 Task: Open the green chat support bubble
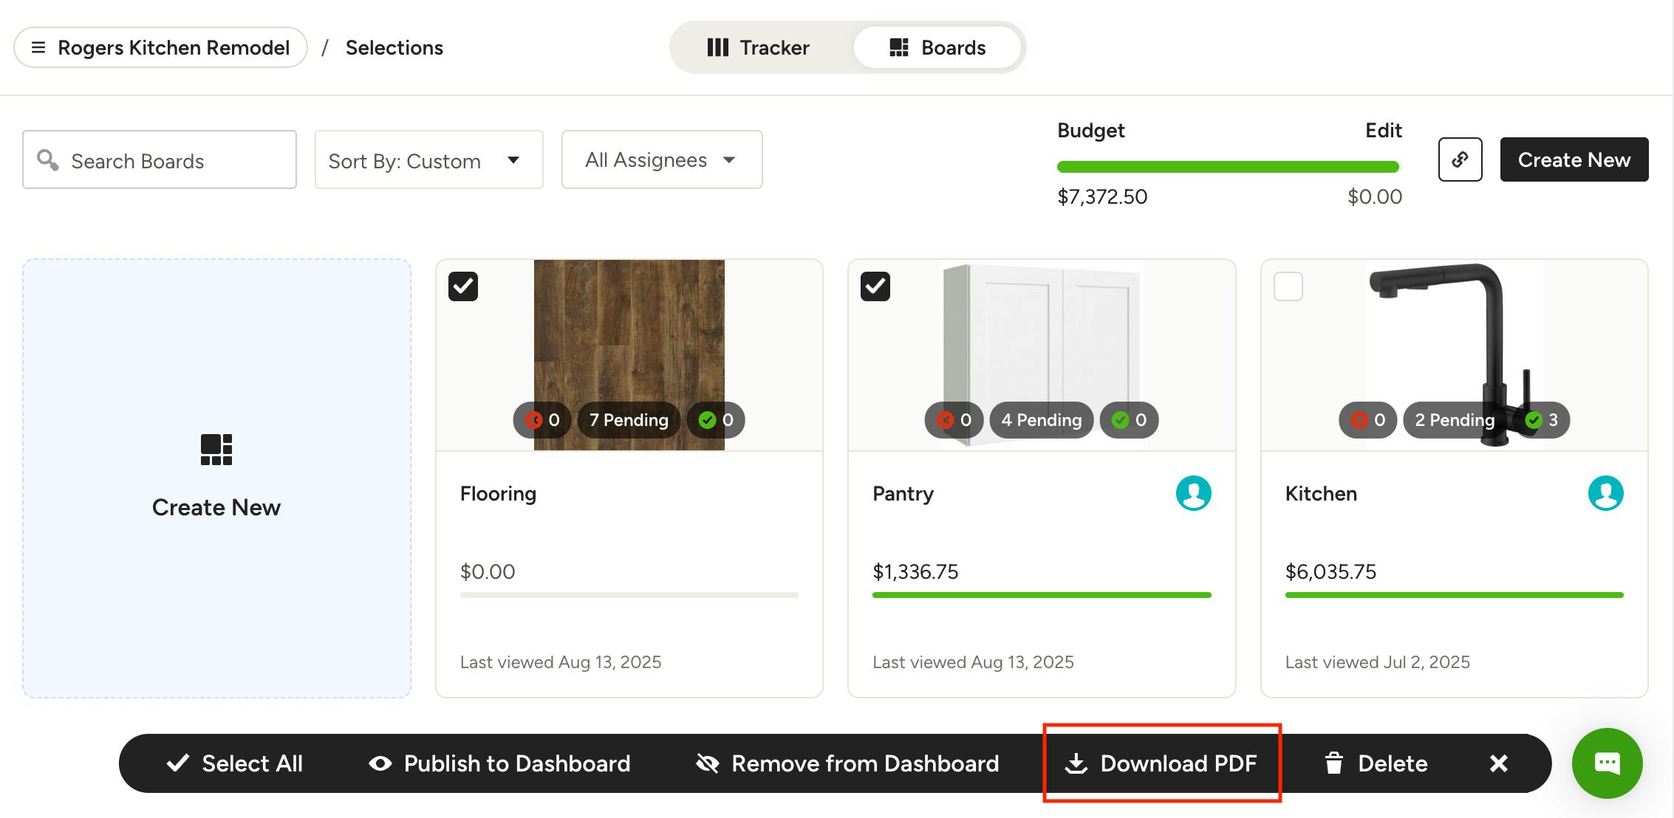tap(1607, 763)
